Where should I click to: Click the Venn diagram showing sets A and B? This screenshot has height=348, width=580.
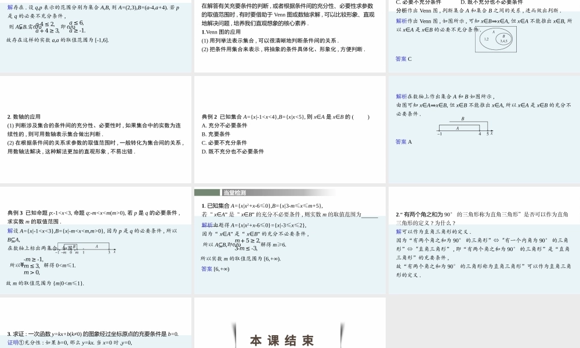(x=495, y=39)
